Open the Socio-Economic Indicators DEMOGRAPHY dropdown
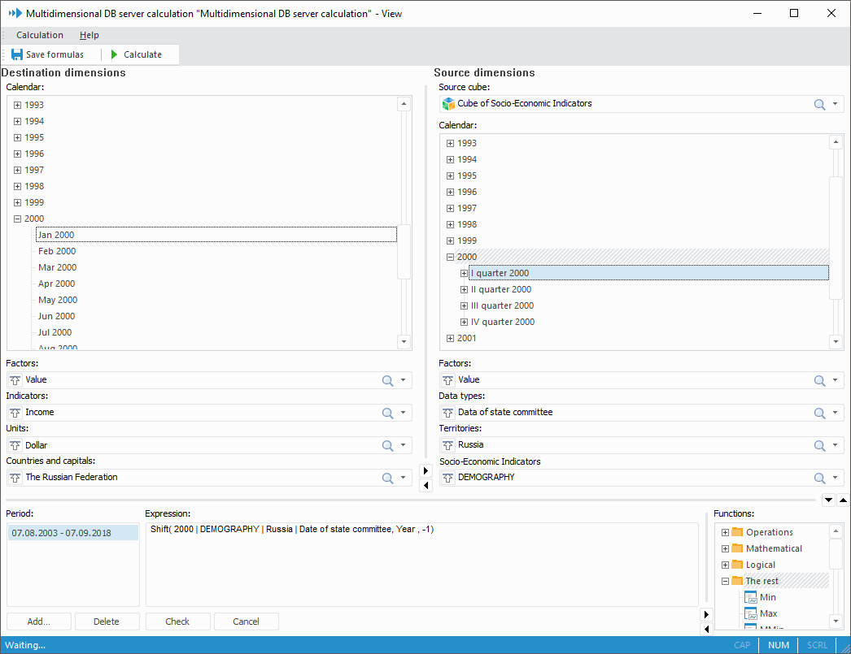851x654 pixels. (x=836, y=478)
